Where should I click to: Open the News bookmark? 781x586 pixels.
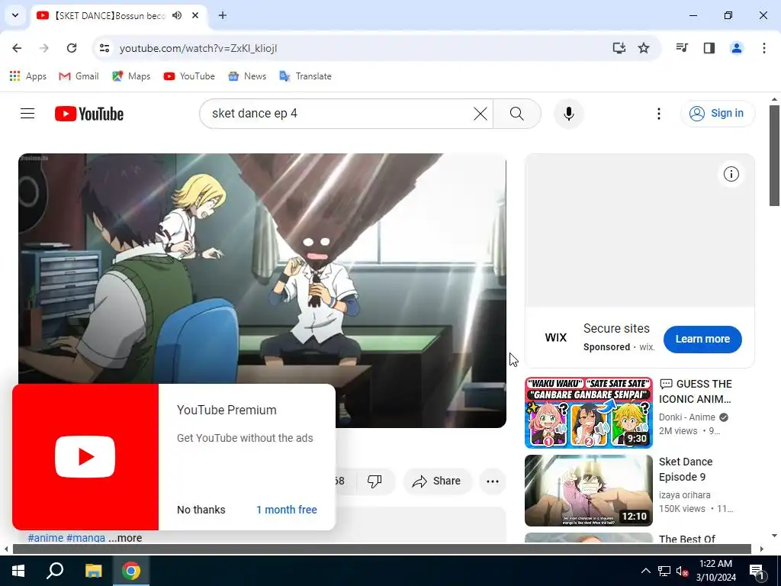pos(247,76)
